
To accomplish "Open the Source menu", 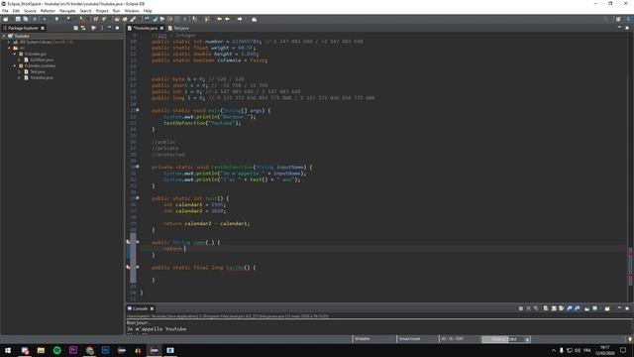I will (x=30, y=11).
